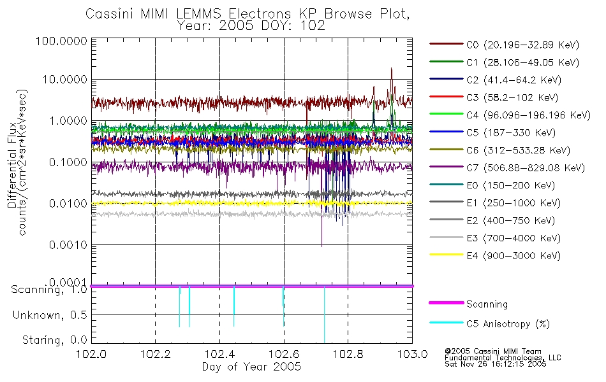Image resolution: width=606 pixels, height=382 pixels.
Task: Click the '102.4' x-axis tick label
Action: [x=219, y=354]
